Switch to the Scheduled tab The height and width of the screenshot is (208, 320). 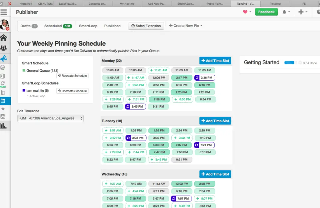pyautogui.click(x=58, y=26)
